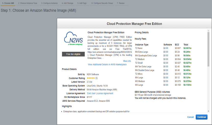Cancel the AMI selection dialog
Viewport: 212px width, 125px height.
(190, 117)
